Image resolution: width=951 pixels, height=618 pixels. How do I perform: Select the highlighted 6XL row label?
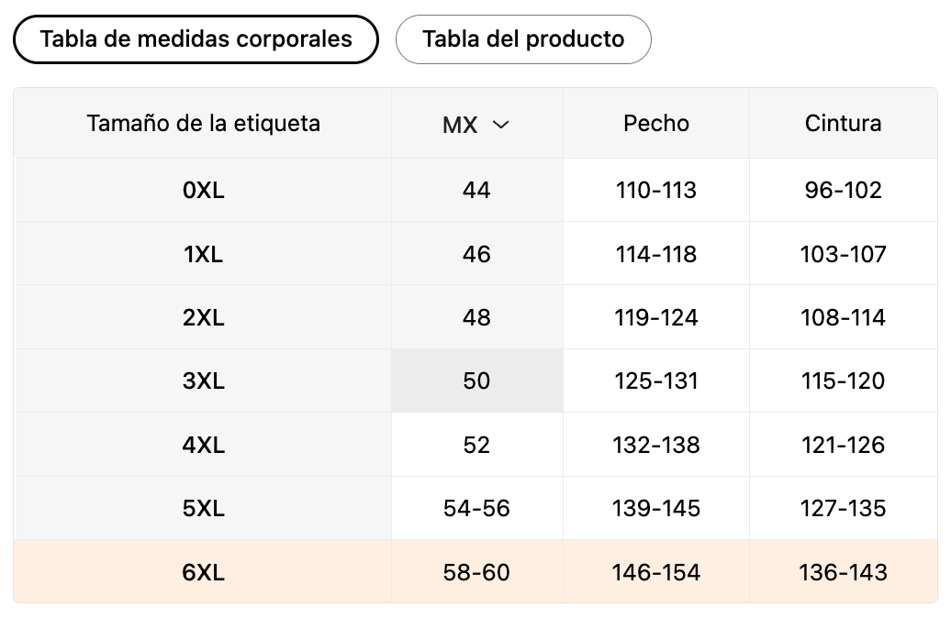click(203, 572)
